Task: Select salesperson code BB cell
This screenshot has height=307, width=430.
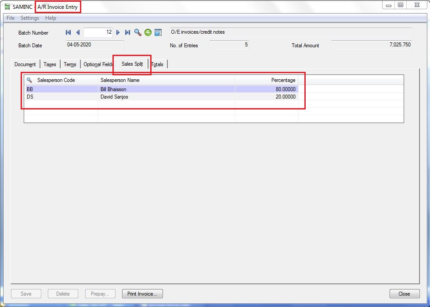Action: 61,89
